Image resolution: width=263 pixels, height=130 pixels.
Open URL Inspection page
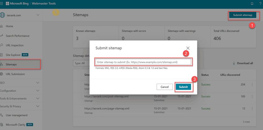pyautogui.click(x=15, y=45)
